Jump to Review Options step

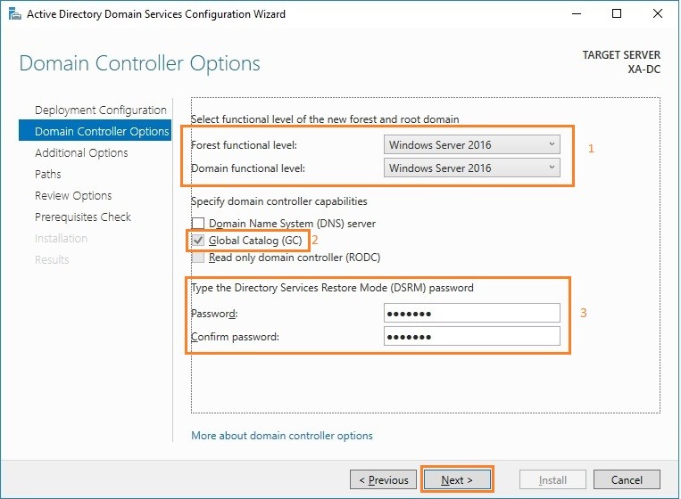[x=73, y=195]
